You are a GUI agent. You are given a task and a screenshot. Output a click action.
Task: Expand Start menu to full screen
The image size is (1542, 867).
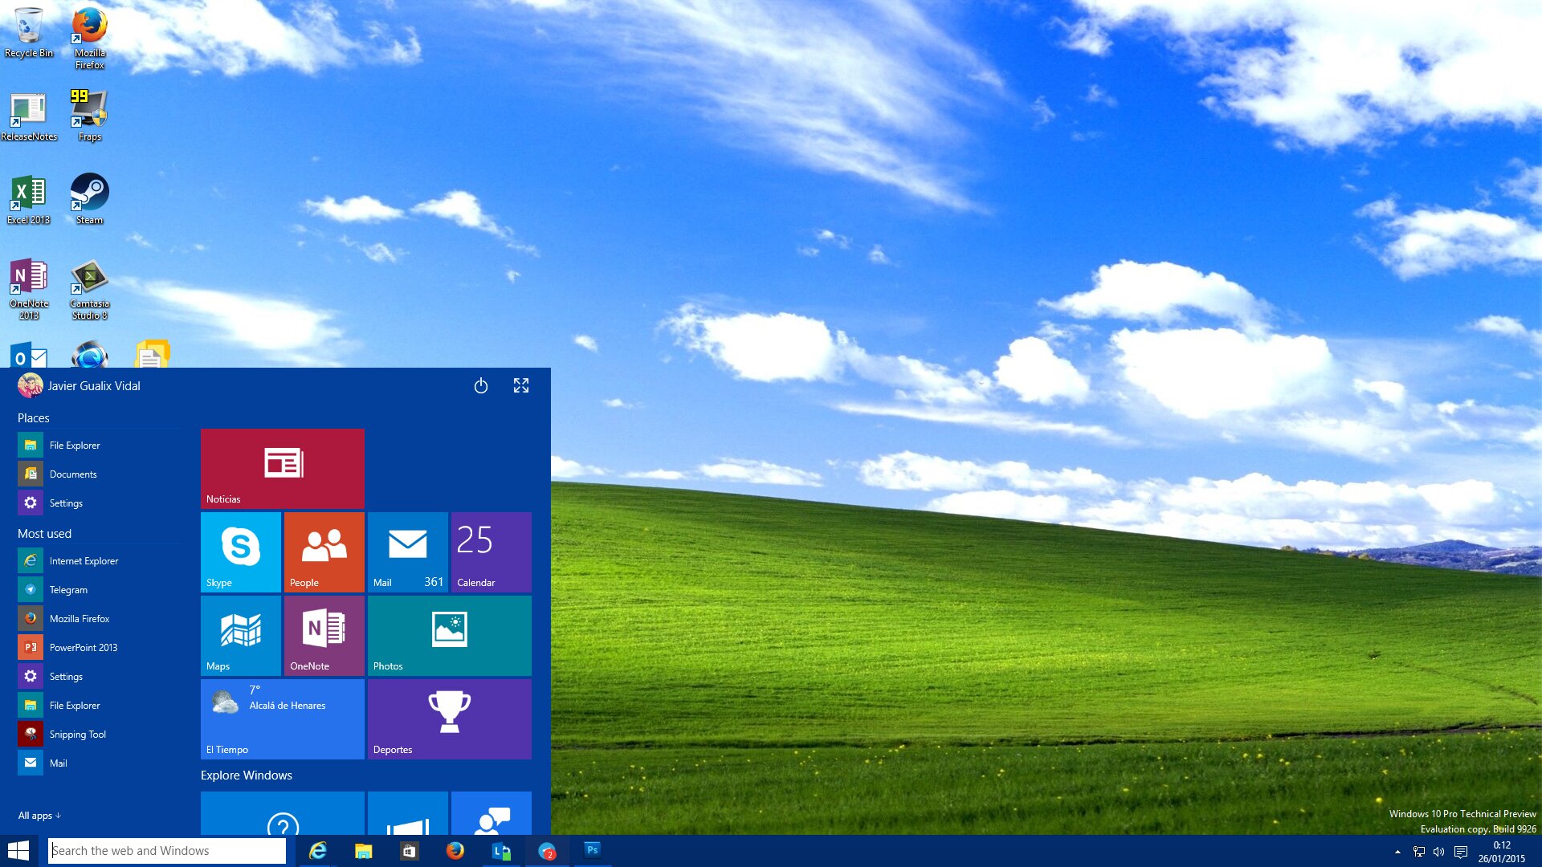point(521,386)
